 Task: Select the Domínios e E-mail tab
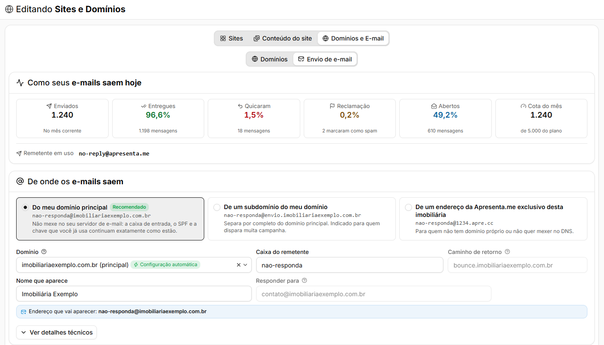tap(353, 38)
